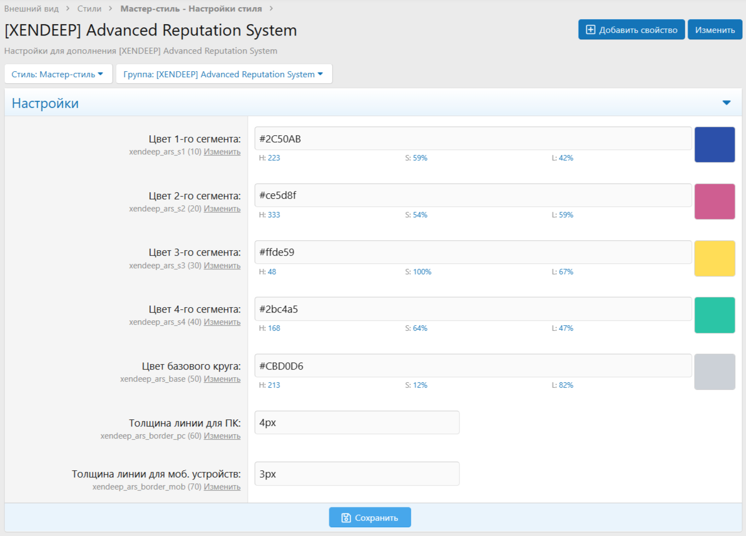Collapse the Настройки section arrow
Screen dimensions: 746x536
tap(726, 103)
